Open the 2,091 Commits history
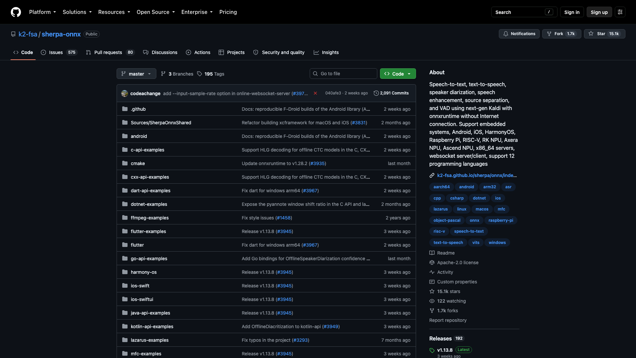 pos(391,93)
